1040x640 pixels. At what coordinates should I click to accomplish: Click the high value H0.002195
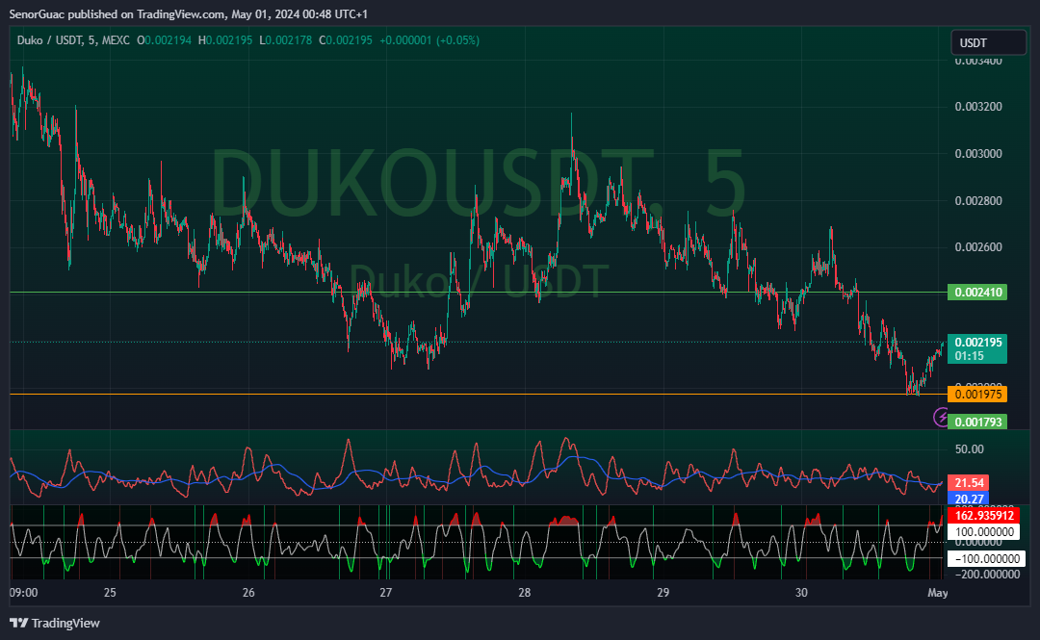pos(225,40)
